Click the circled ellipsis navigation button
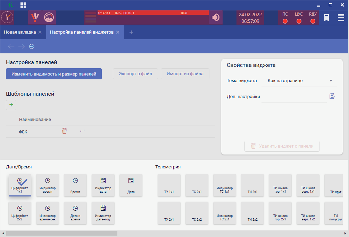Viewport: 349px width, 237px height. pos(32,46)
